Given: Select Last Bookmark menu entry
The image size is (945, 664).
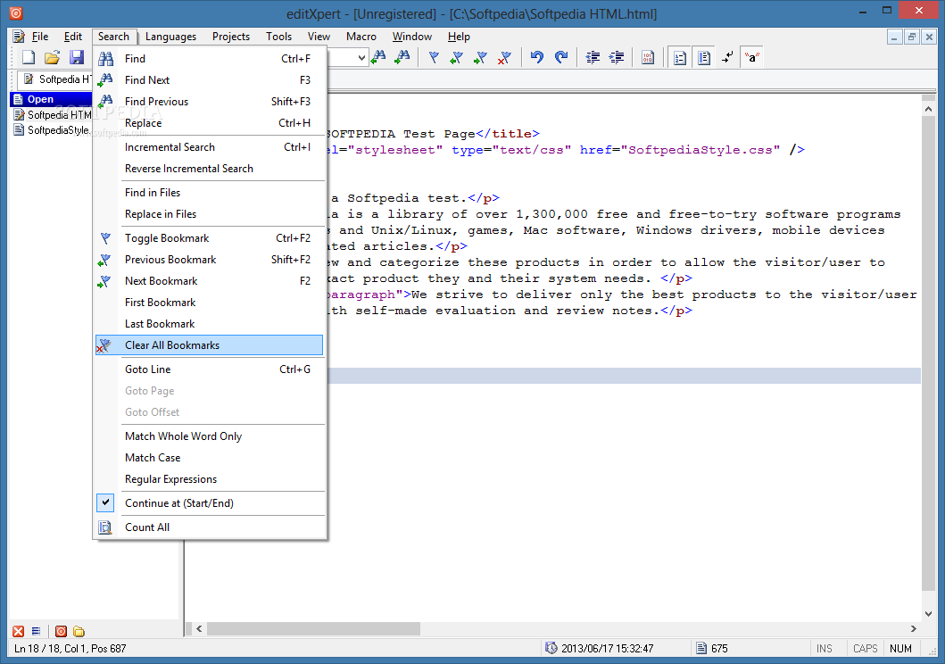Looking at the screenshot, I should pos(211,324).
